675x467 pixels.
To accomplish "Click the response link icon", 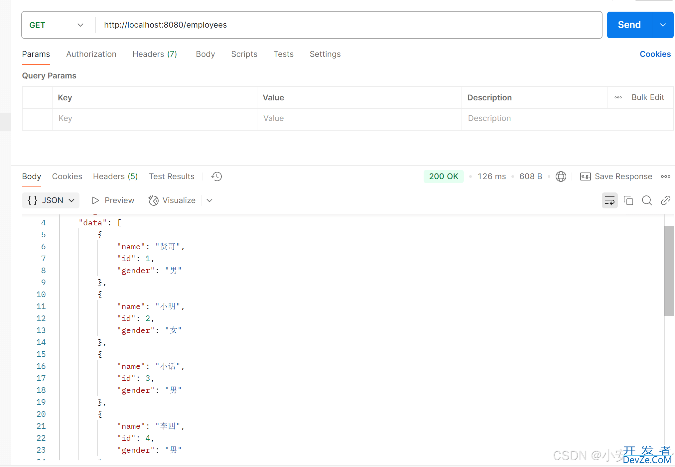I will [665, 200].
